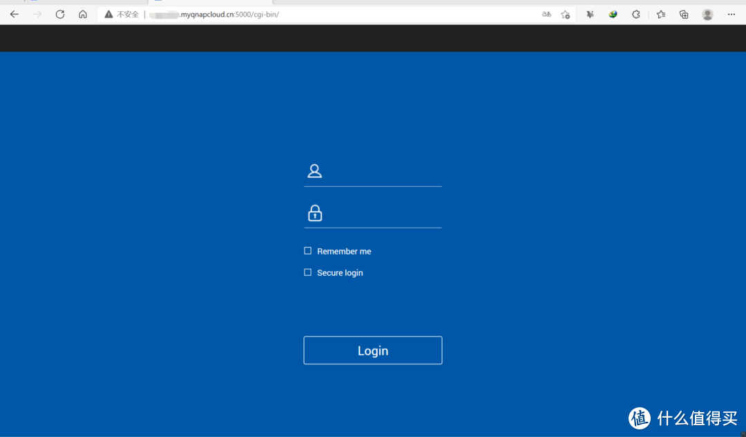This screenshot has width=746, height=437.
Task: Click the user icon on the login form
Action: [x=314, y=171]
